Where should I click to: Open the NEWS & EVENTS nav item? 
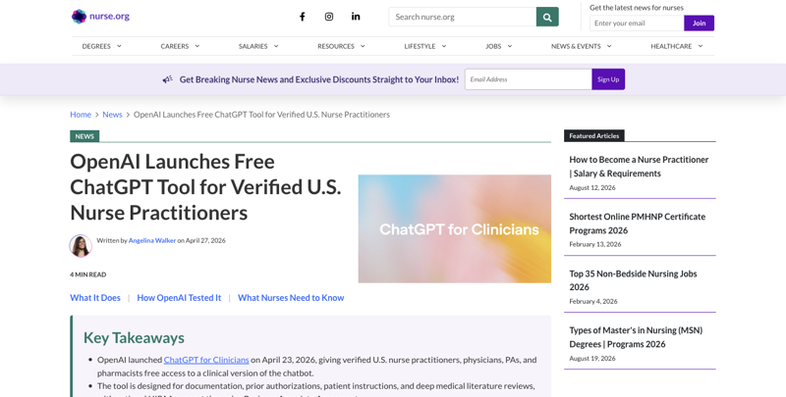click(x=576, y=46)
